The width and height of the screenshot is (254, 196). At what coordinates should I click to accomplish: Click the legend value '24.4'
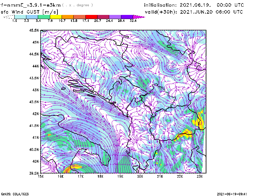point(109,21)
